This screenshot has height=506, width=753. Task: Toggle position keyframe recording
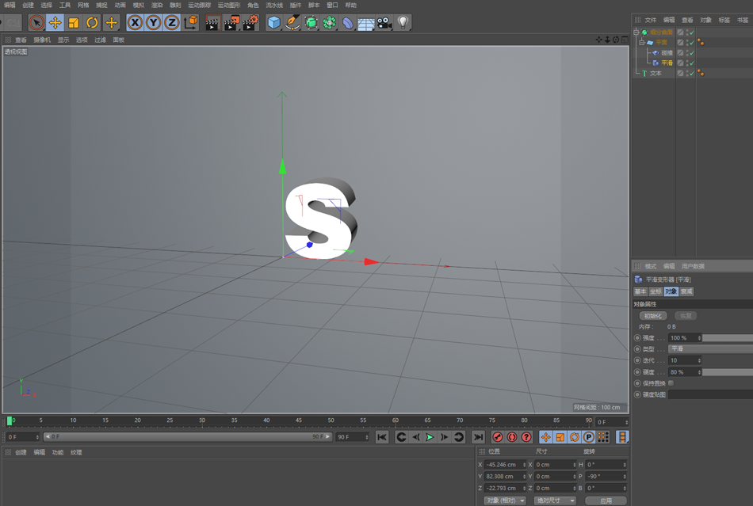coord(545,437)
